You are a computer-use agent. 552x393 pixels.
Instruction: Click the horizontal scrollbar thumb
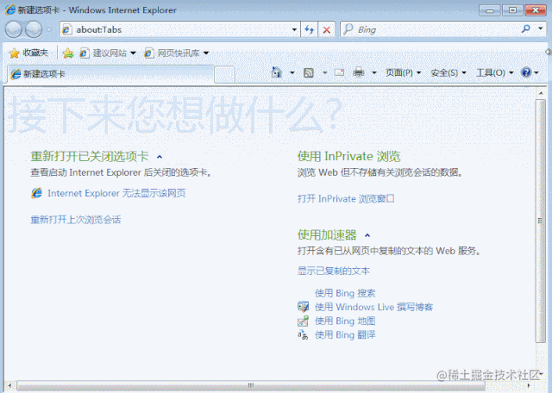(x=251, y=385)
